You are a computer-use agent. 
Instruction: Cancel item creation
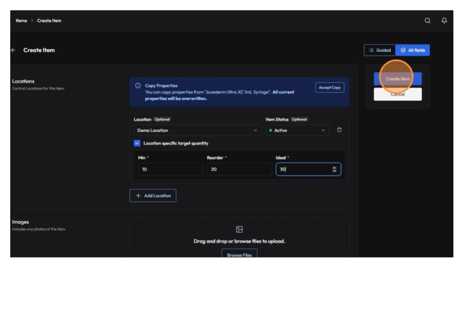(x=398, y=94)
